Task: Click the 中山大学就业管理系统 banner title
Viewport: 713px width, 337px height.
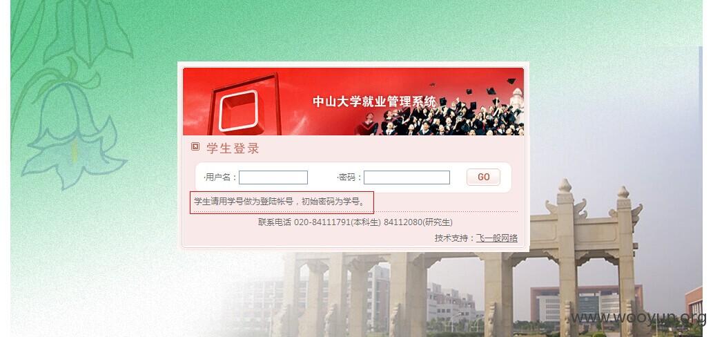Action: pos(374,101)
